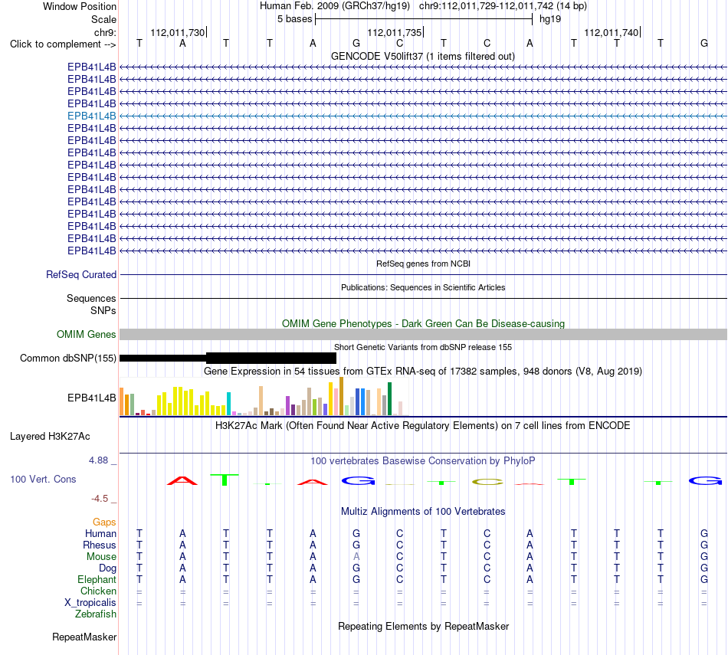Select the Scale track label
The height and width of the screenshot is (655, 728).
click(103, 19)
